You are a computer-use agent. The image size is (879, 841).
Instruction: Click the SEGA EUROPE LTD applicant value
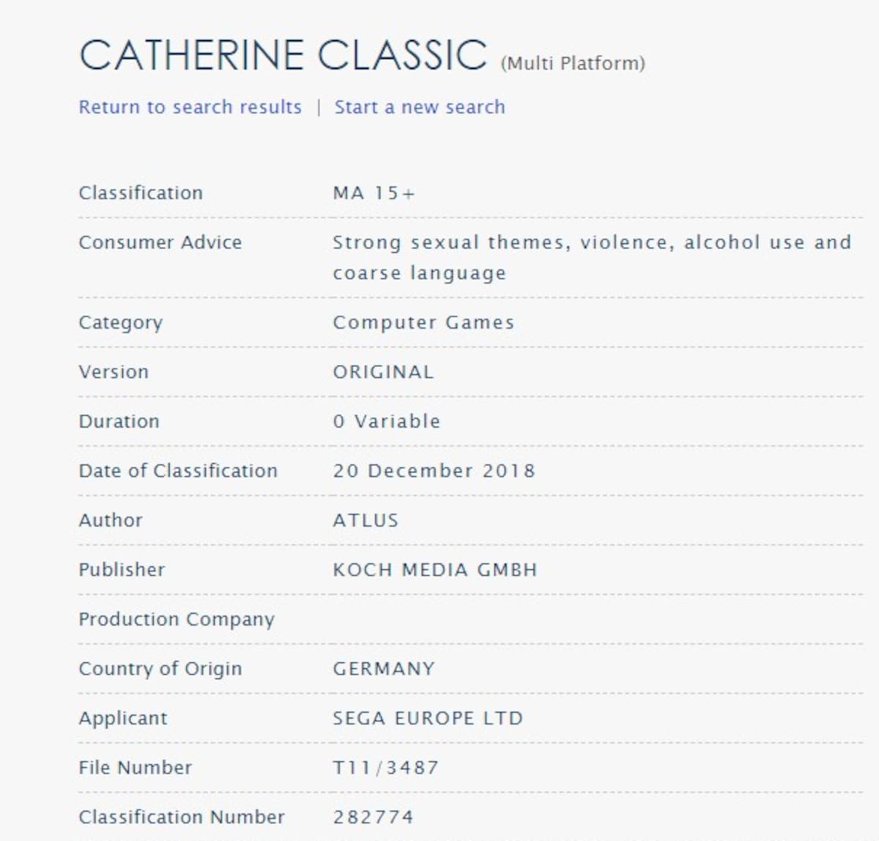pyautogui.click(x=428, y=718)
